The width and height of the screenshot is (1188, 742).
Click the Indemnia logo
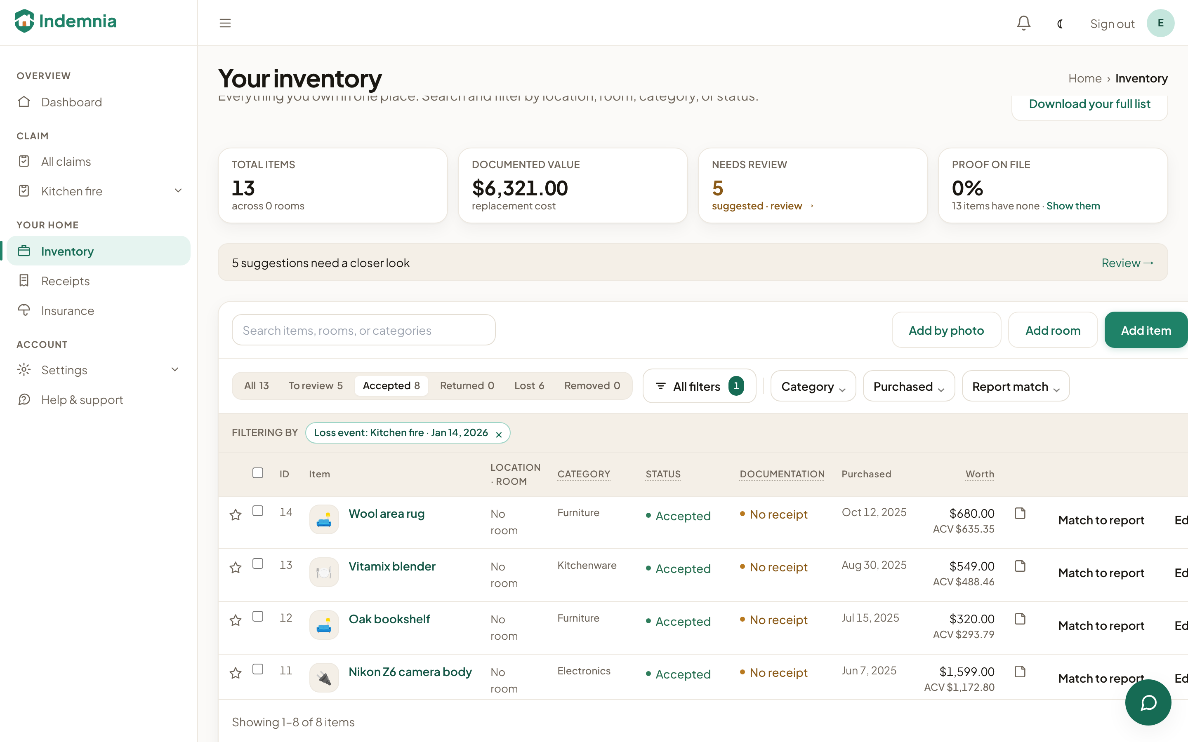coord(65,21)
